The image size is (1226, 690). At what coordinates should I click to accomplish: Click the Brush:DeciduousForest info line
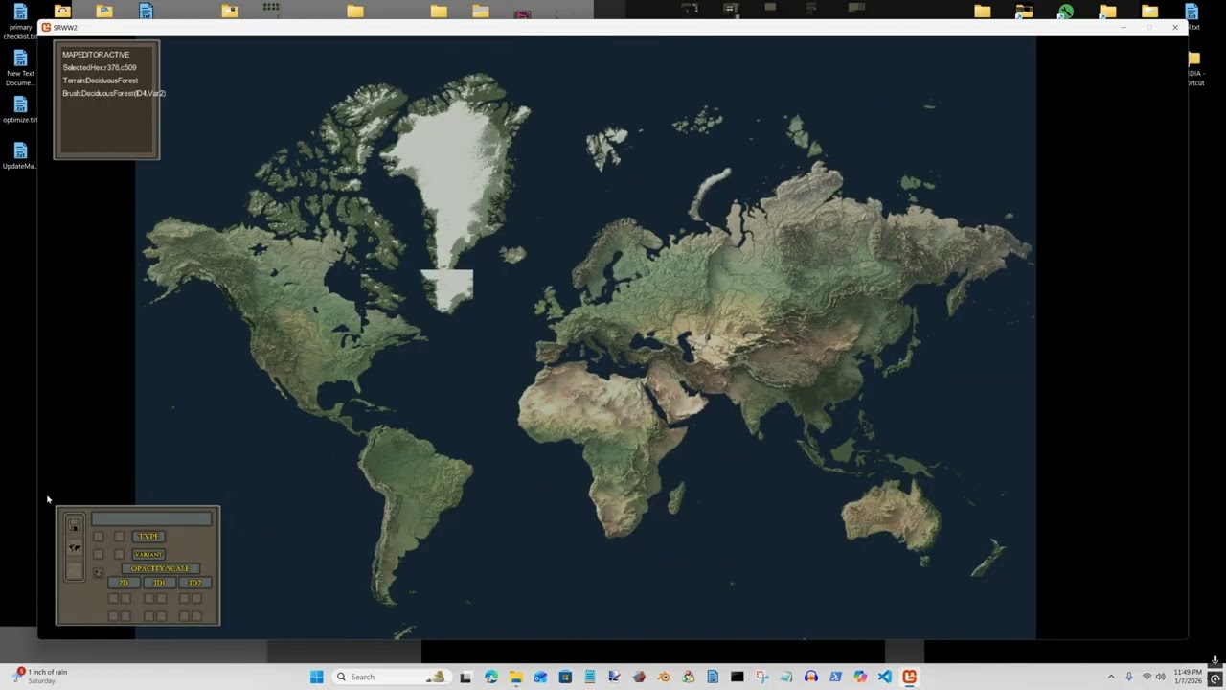pos(114,93)
